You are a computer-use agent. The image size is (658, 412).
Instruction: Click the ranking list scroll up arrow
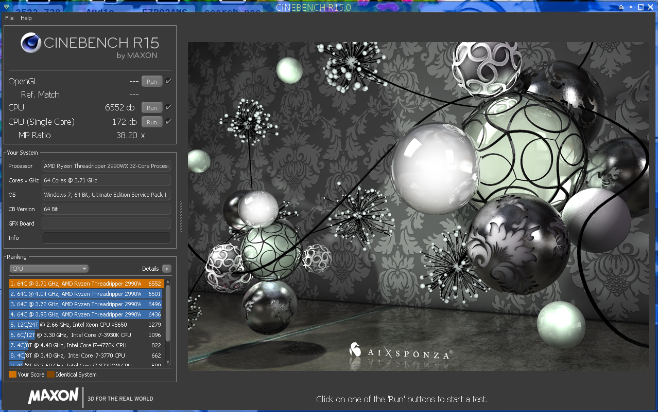(168, 282)
